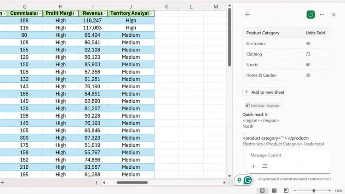Switch to Normal view

262,190
